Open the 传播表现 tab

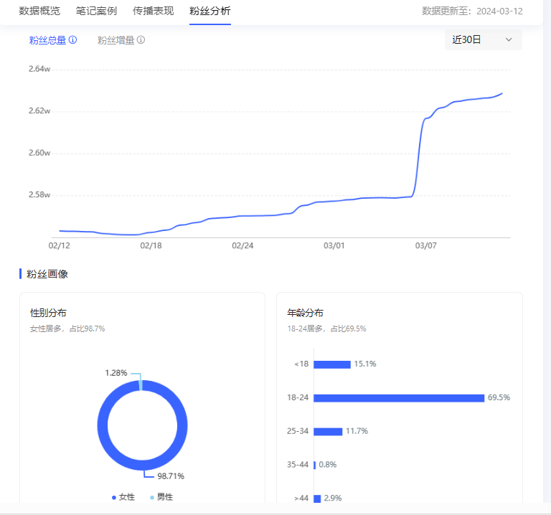pyautogui.click(x=153, y=11)
